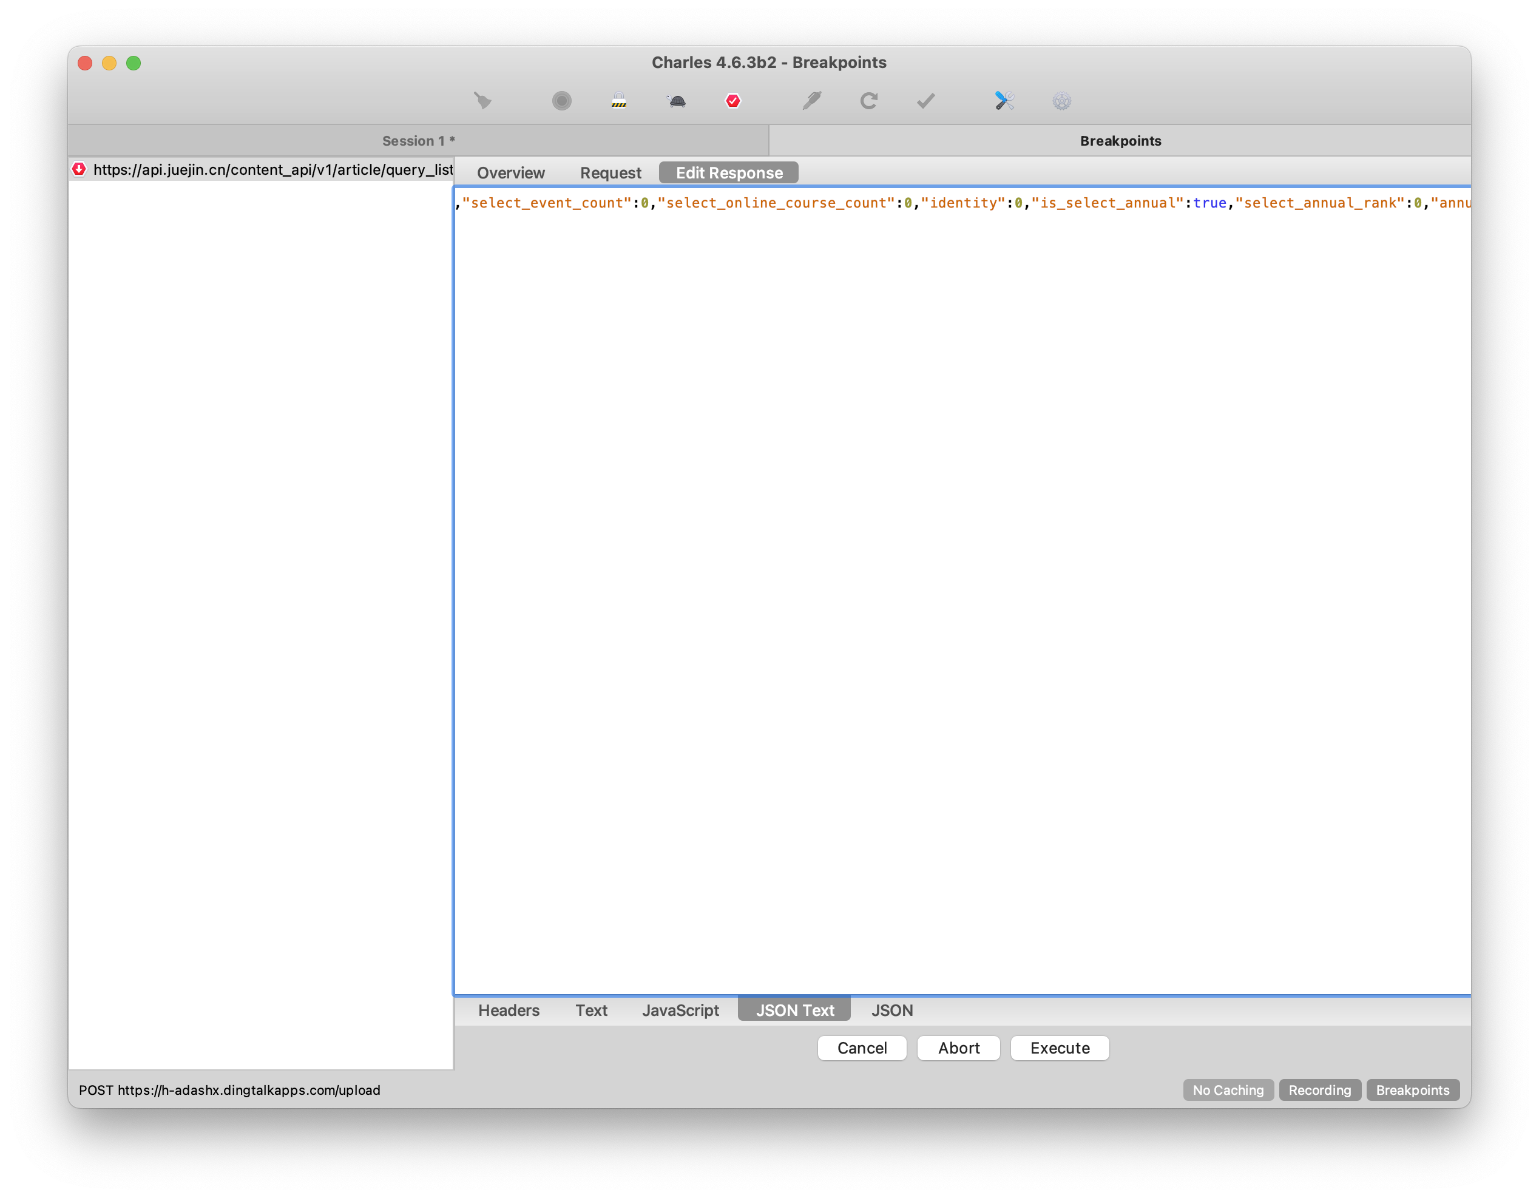Select the compose pen icon
Image resolution: width=1539 pixels, height=1198 pixels.
click(812, 101)
